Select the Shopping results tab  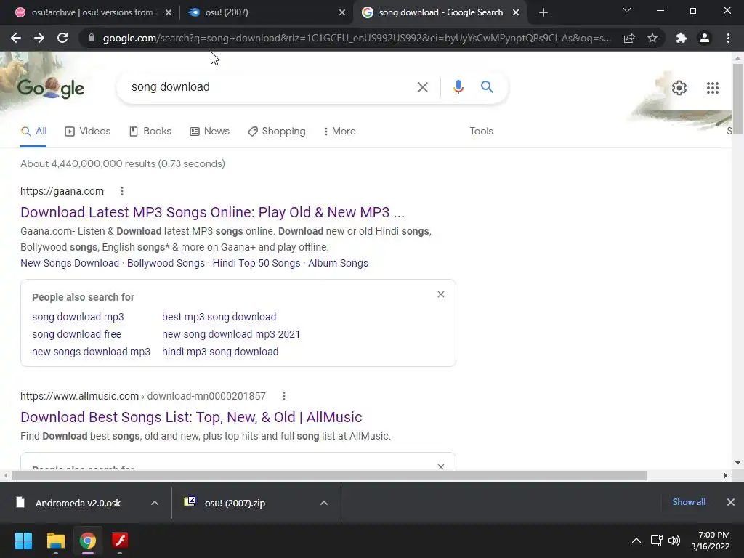[x=277, y=132]
